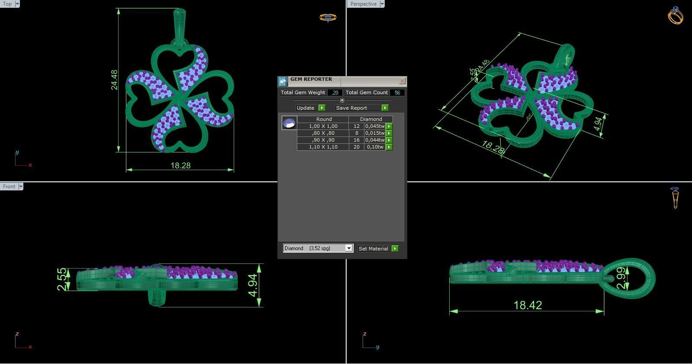
Task: Click the green arrow for the ,90 X ,90 row
Action: point(389,140)
